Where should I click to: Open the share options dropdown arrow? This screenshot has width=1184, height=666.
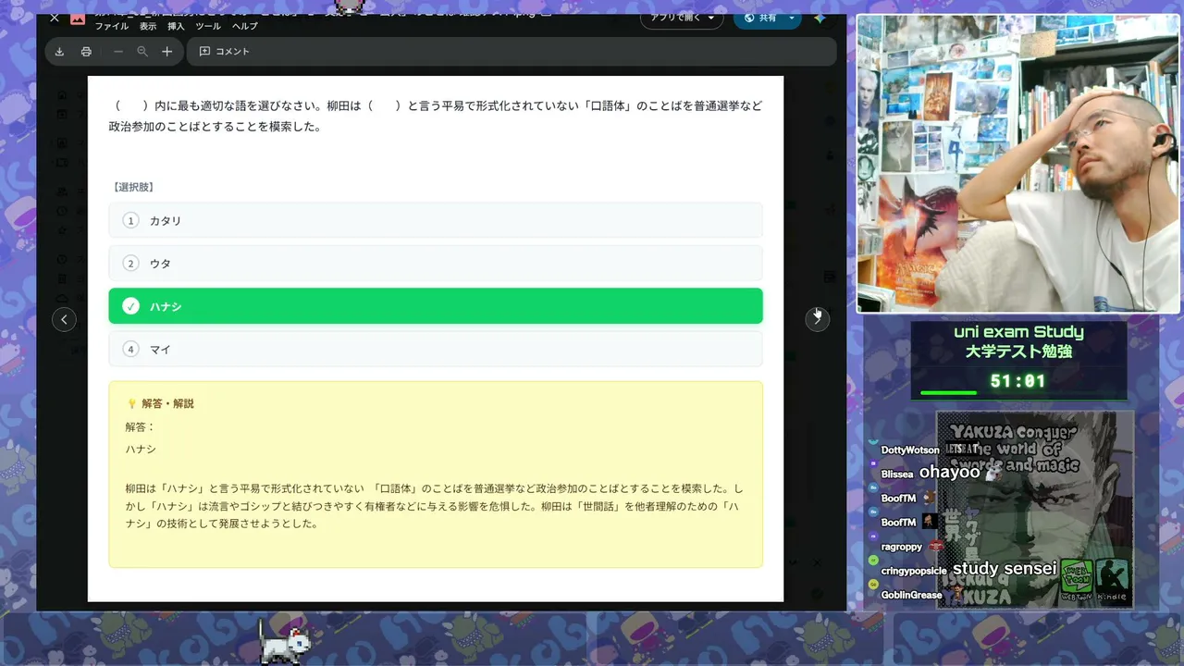pos(792,18)
